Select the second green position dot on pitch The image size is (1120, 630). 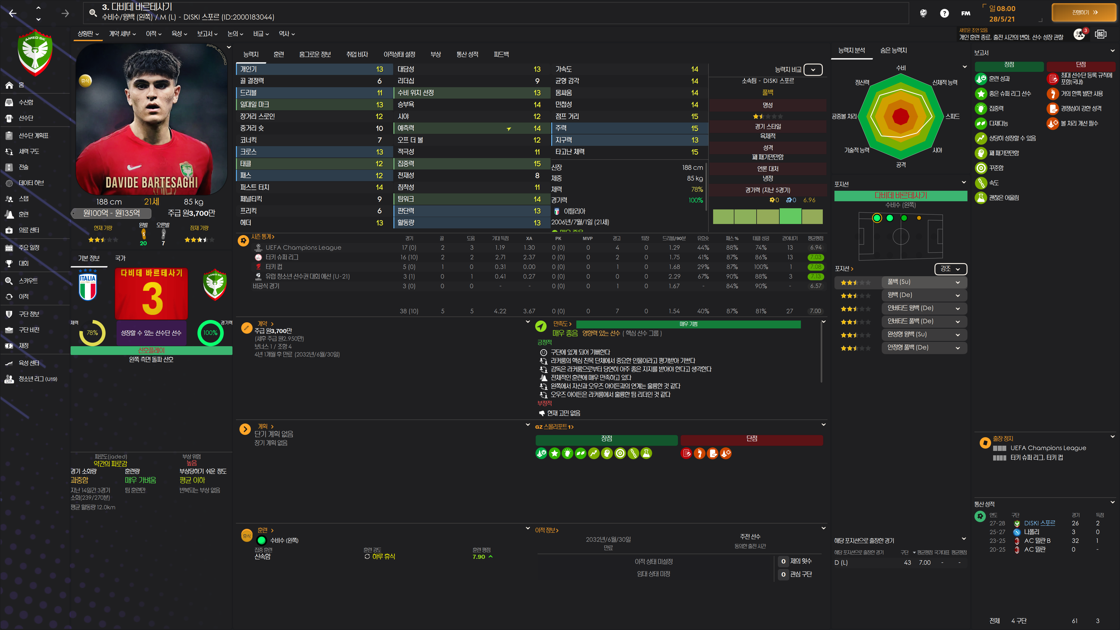pos(890,218)
